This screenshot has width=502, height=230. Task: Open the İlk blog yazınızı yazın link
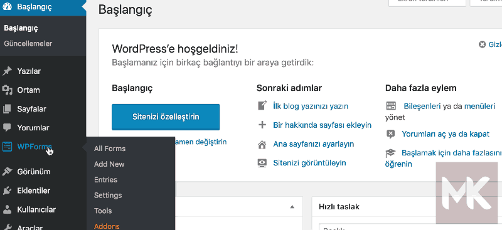311,106
